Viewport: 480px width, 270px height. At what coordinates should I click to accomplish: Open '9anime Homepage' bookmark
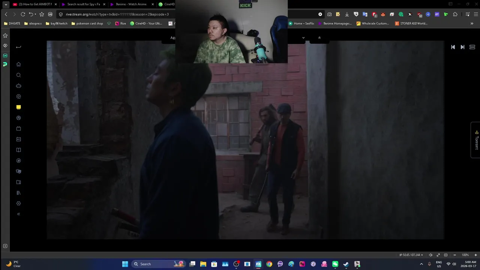point(335,23)
